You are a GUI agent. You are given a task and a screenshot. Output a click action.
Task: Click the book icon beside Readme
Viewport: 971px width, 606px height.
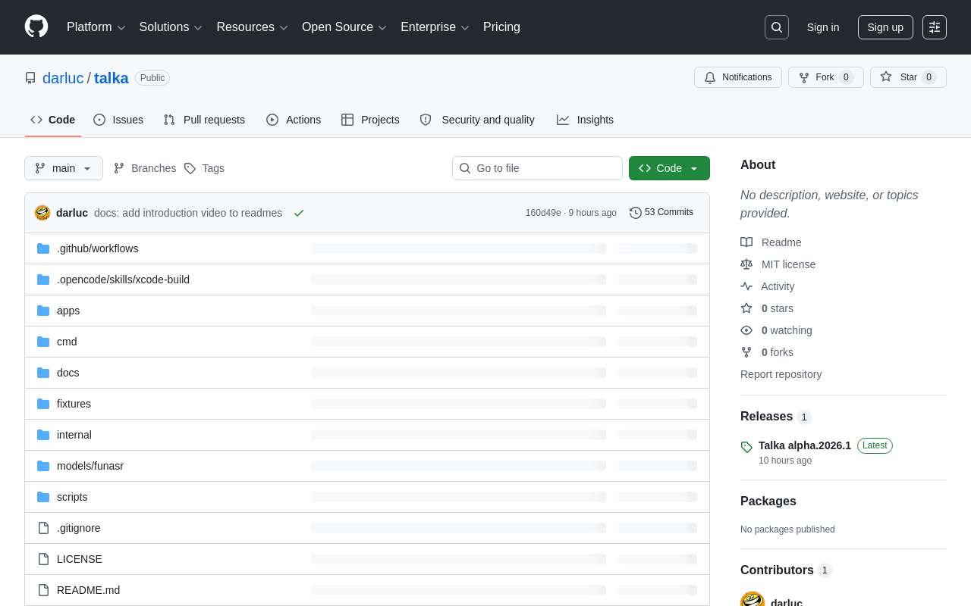click(x=746, y=242)
